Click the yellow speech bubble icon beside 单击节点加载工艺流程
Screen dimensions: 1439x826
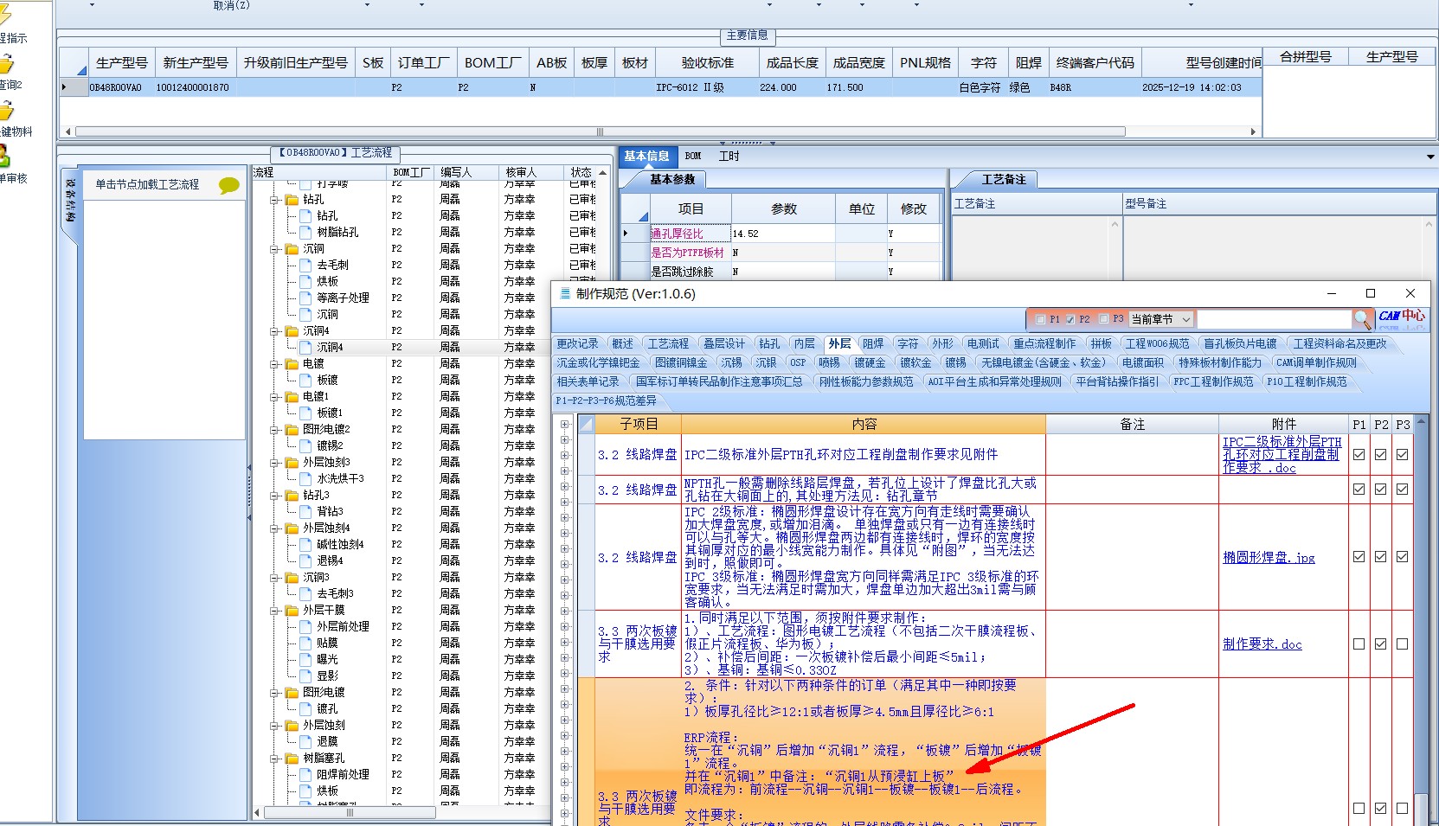[229, 185]
